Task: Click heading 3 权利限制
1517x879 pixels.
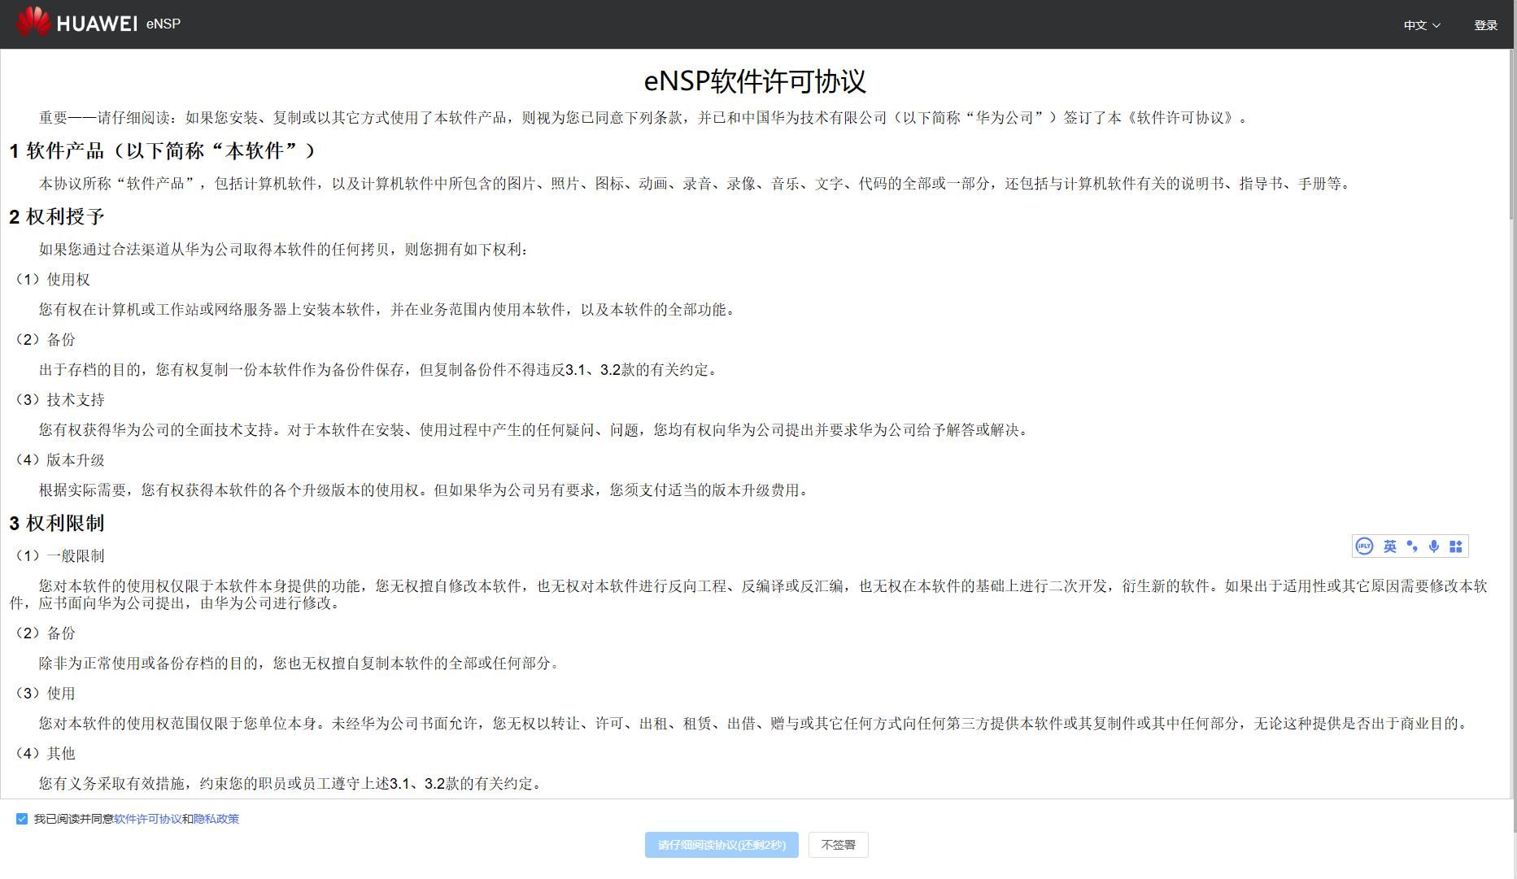Action: (x=57, y=524)
